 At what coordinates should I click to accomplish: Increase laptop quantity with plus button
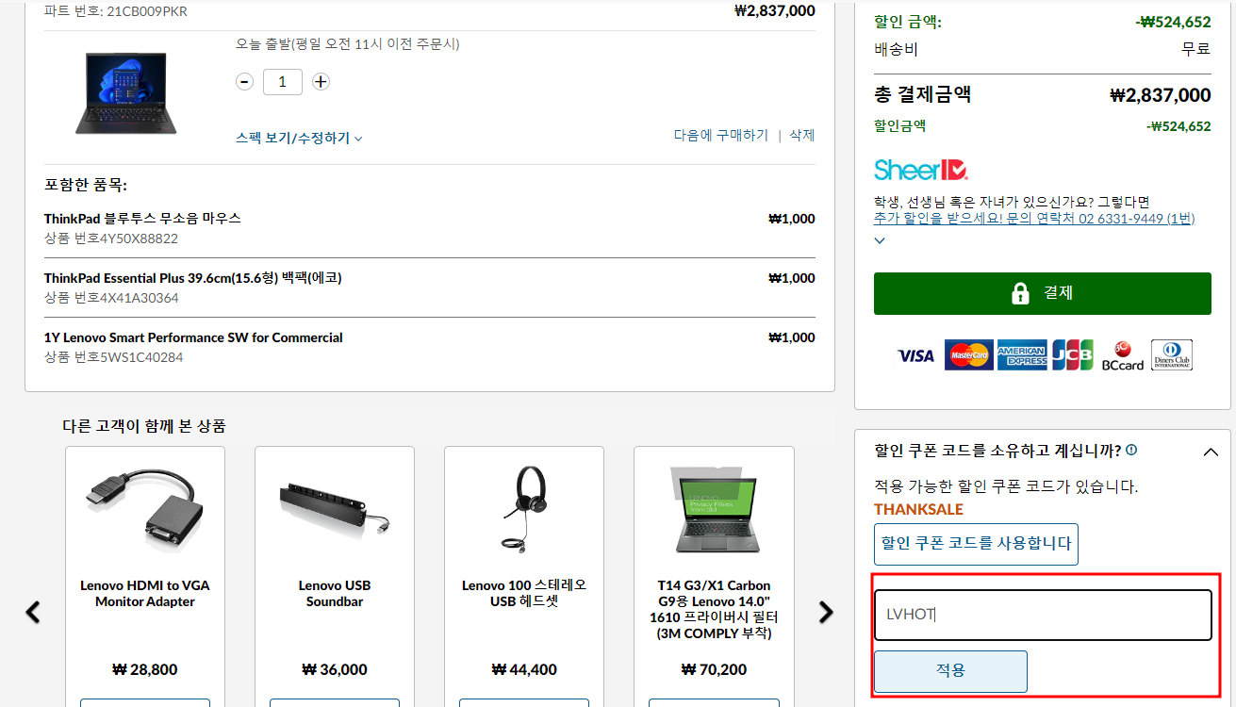pyautogui.click(x=321, y=82)
